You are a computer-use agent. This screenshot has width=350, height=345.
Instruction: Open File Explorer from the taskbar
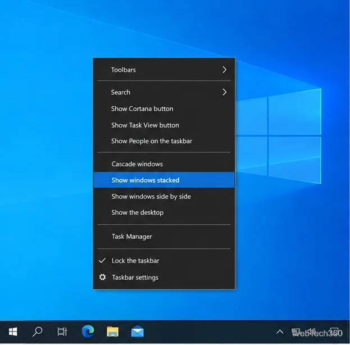[x=113, y=332]
